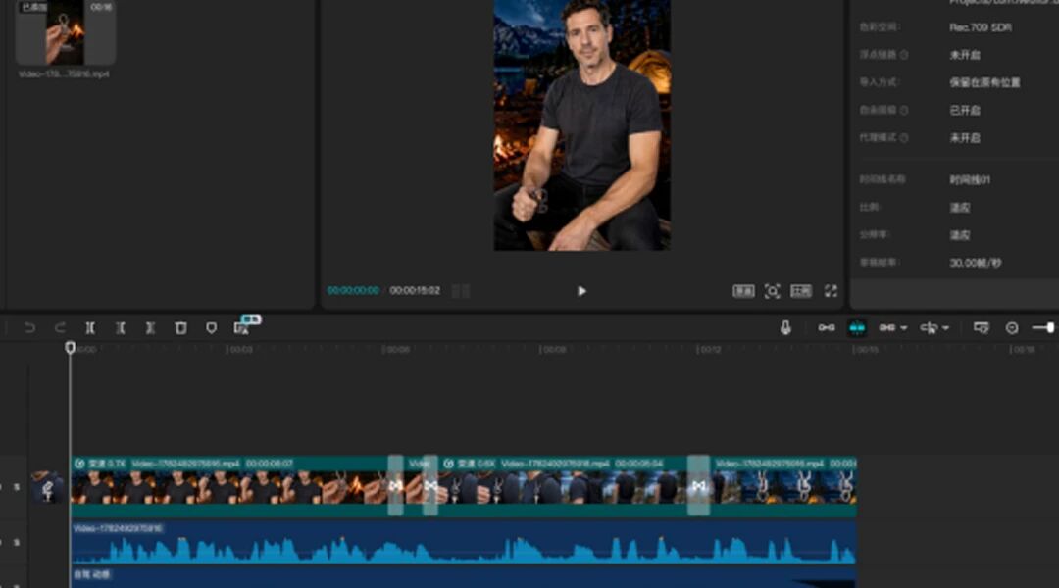1059x588 pixels.
Task: Add a marker using the shield-shaped icon
Action: [x=212, y=328]
